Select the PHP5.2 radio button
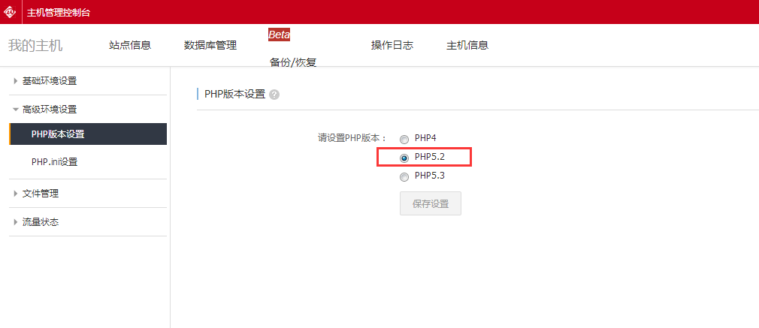Image resolution: width=759 pixels, height=328 pixels. click(x=404, y=158)
